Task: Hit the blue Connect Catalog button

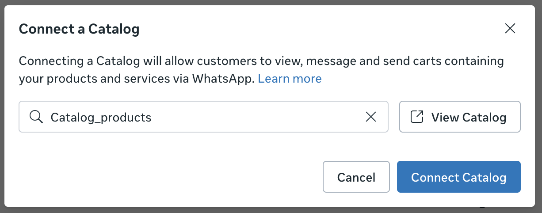Action: pos(458,177)
